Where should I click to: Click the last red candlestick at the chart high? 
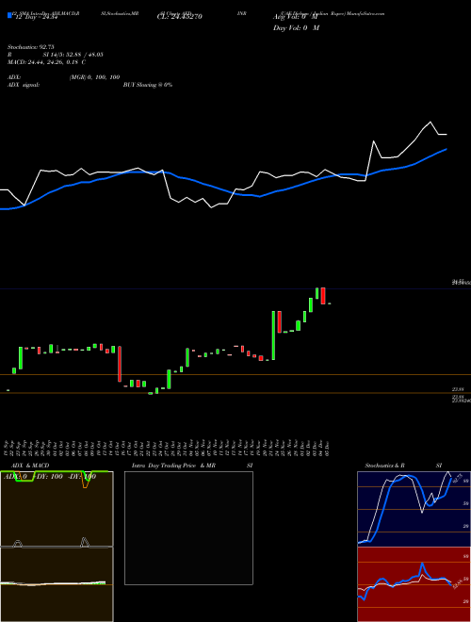[323, 296]
